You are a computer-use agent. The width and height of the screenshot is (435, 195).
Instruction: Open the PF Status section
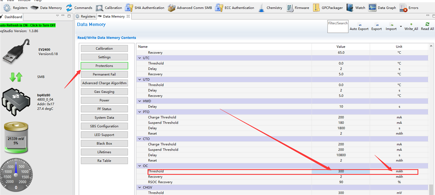[104, 109]
